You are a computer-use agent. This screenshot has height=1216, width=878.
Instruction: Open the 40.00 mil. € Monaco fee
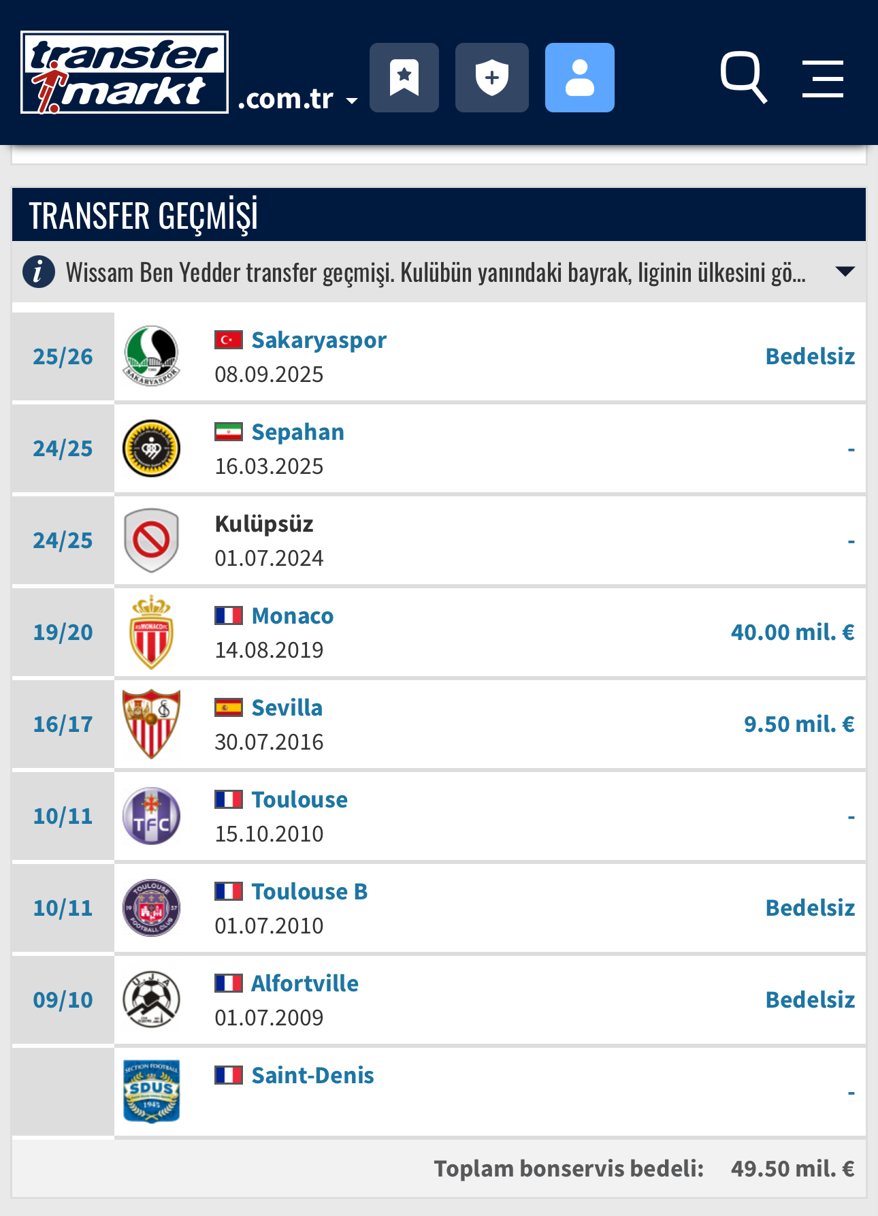point(793,632)
